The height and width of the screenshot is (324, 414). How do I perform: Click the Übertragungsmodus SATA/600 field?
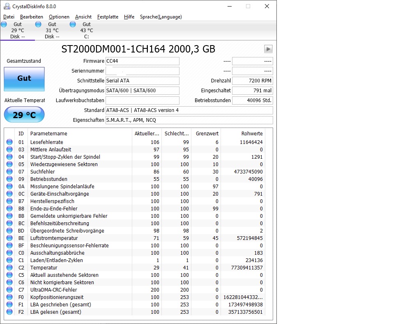point(143,91)
